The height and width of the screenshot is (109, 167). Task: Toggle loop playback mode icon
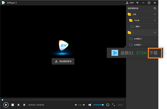pos(108,105)
